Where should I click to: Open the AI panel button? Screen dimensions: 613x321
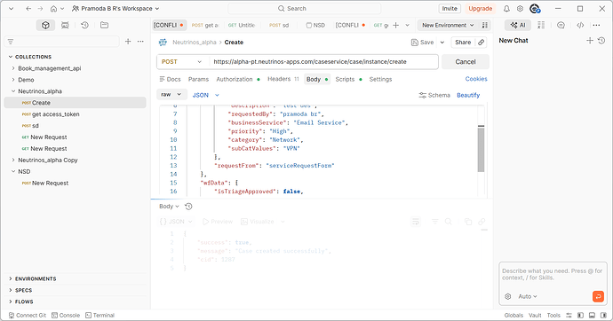click(x=518, y=26)
